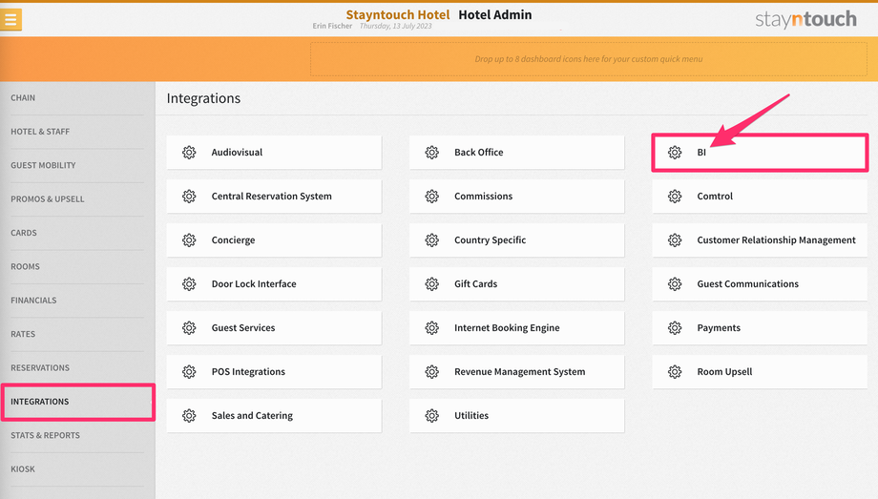Image resolution: width=878 pixels, height=499 pixels.
Task: Open Stats & Reports section
Action: point(77,435)
